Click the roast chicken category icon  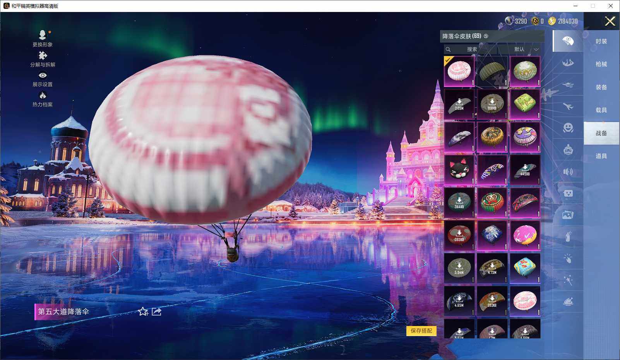(x=568, y=302)
